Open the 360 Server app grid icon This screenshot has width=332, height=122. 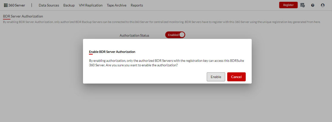[x=6, y=5]
